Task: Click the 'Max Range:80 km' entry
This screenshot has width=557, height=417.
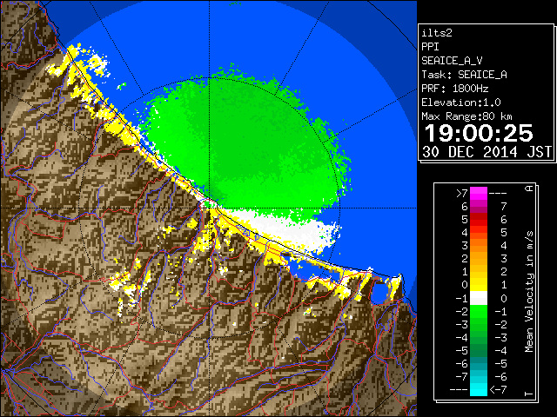Action: point(467,116)
